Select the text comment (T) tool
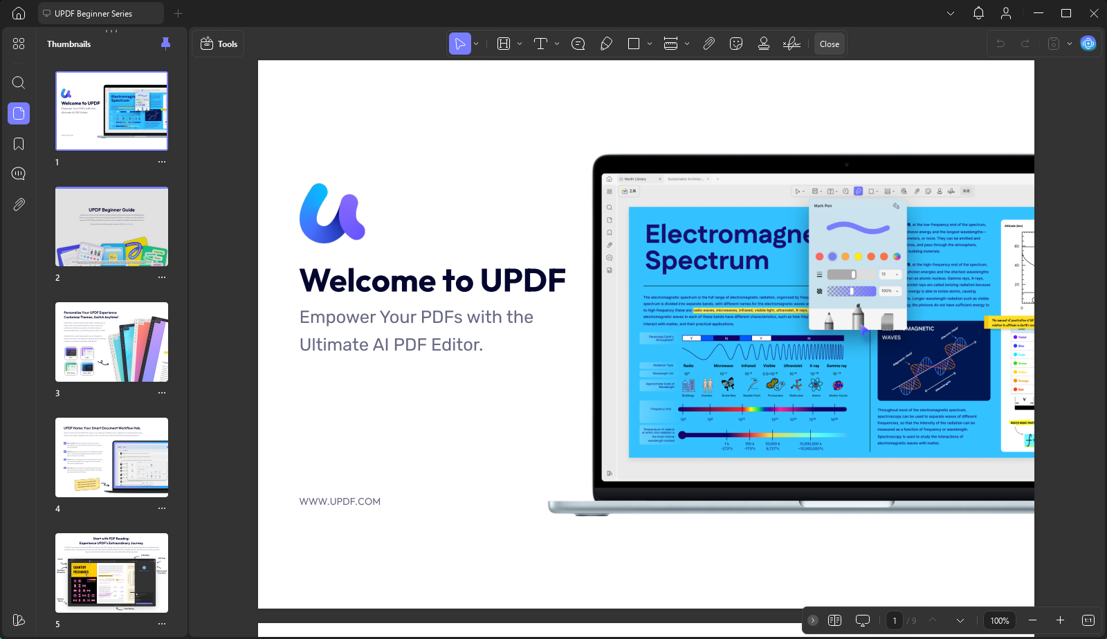The width and height of the screenshot is (1107, 639). pyautogui.click(x=541, y=44)
